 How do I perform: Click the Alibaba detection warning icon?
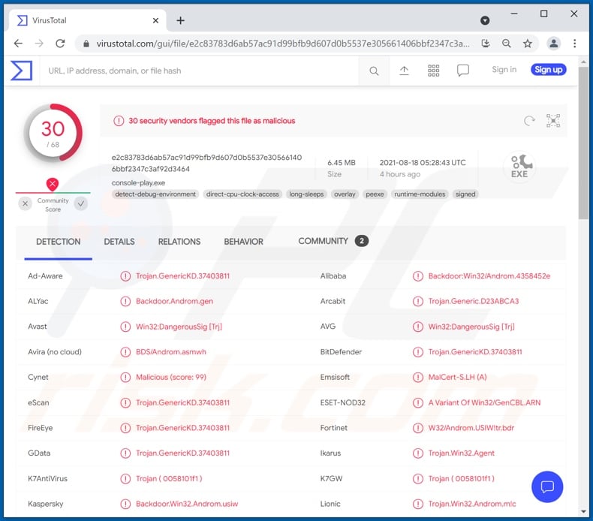pyautogui.click(x=417, y=276)
